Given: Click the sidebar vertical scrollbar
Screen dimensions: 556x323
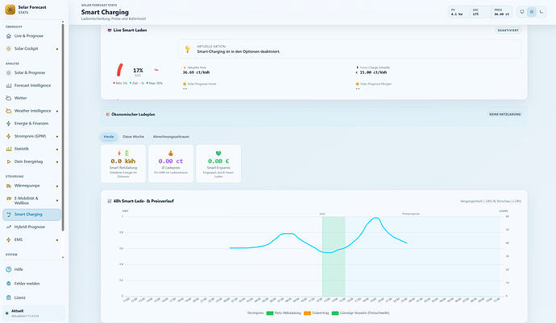Looking at the screenshot, I should pos(63,127).
